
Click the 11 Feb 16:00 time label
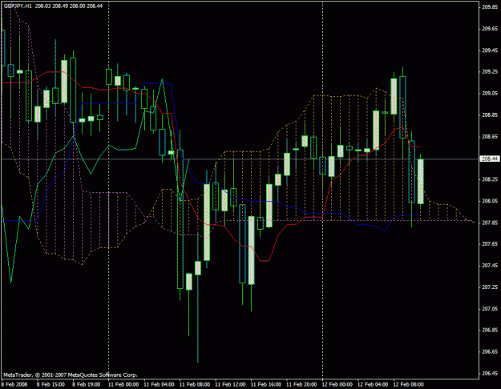(x=266, y=384)
